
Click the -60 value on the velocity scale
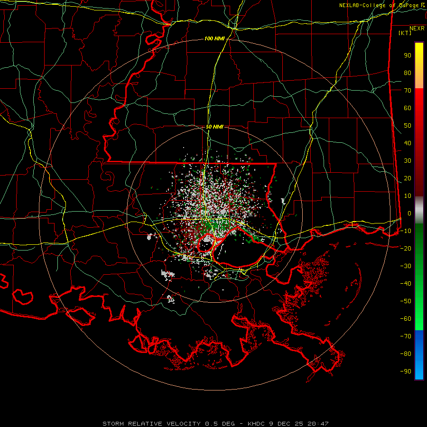pos(406,319)
